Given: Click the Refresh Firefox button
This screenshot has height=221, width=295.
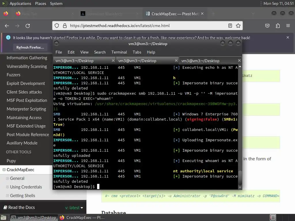Looking at the screenshot, I should [30, 47].
